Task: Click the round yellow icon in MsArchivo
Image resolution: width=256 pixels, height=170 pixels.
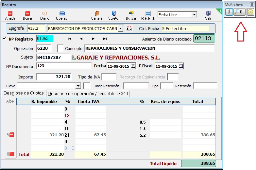Action: [250, 12]
